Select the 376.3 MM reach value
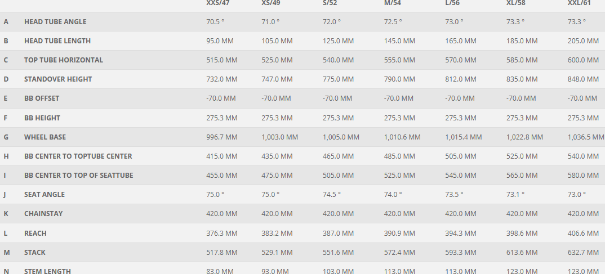 tap(222, 233)
